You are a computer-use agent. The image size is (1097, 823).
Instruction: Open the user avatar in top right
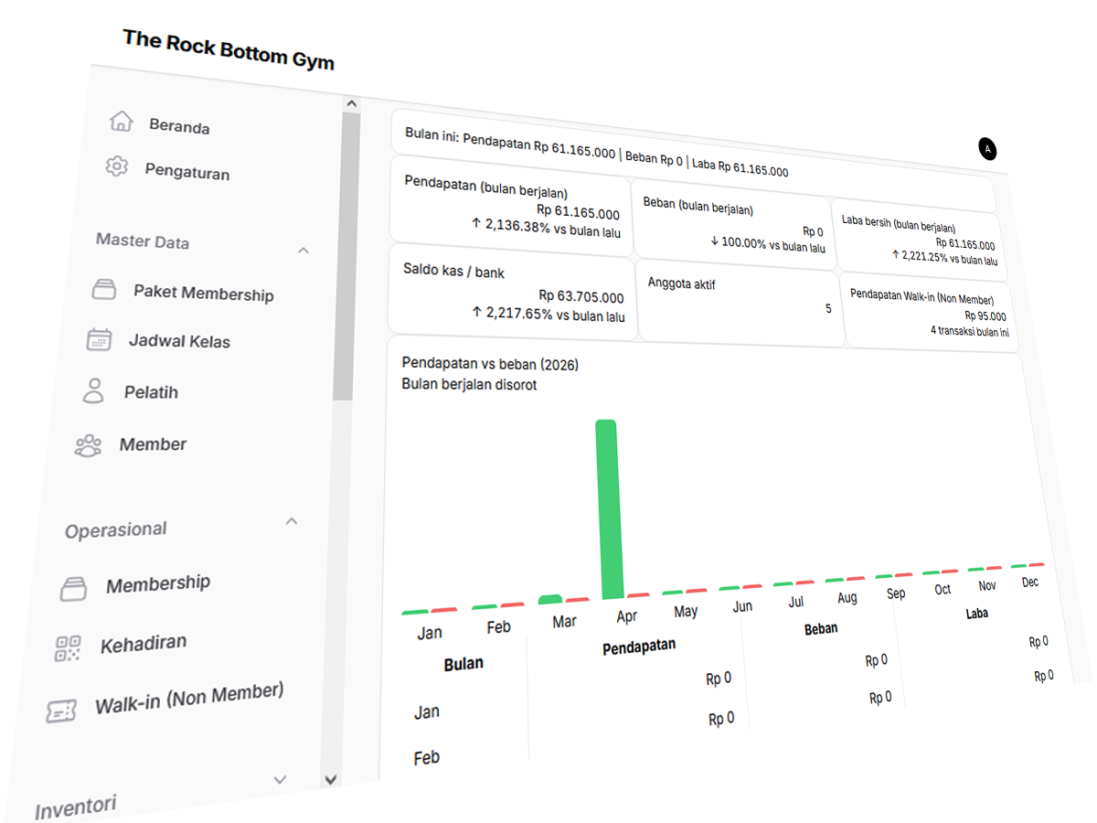[x=987, y=149]
